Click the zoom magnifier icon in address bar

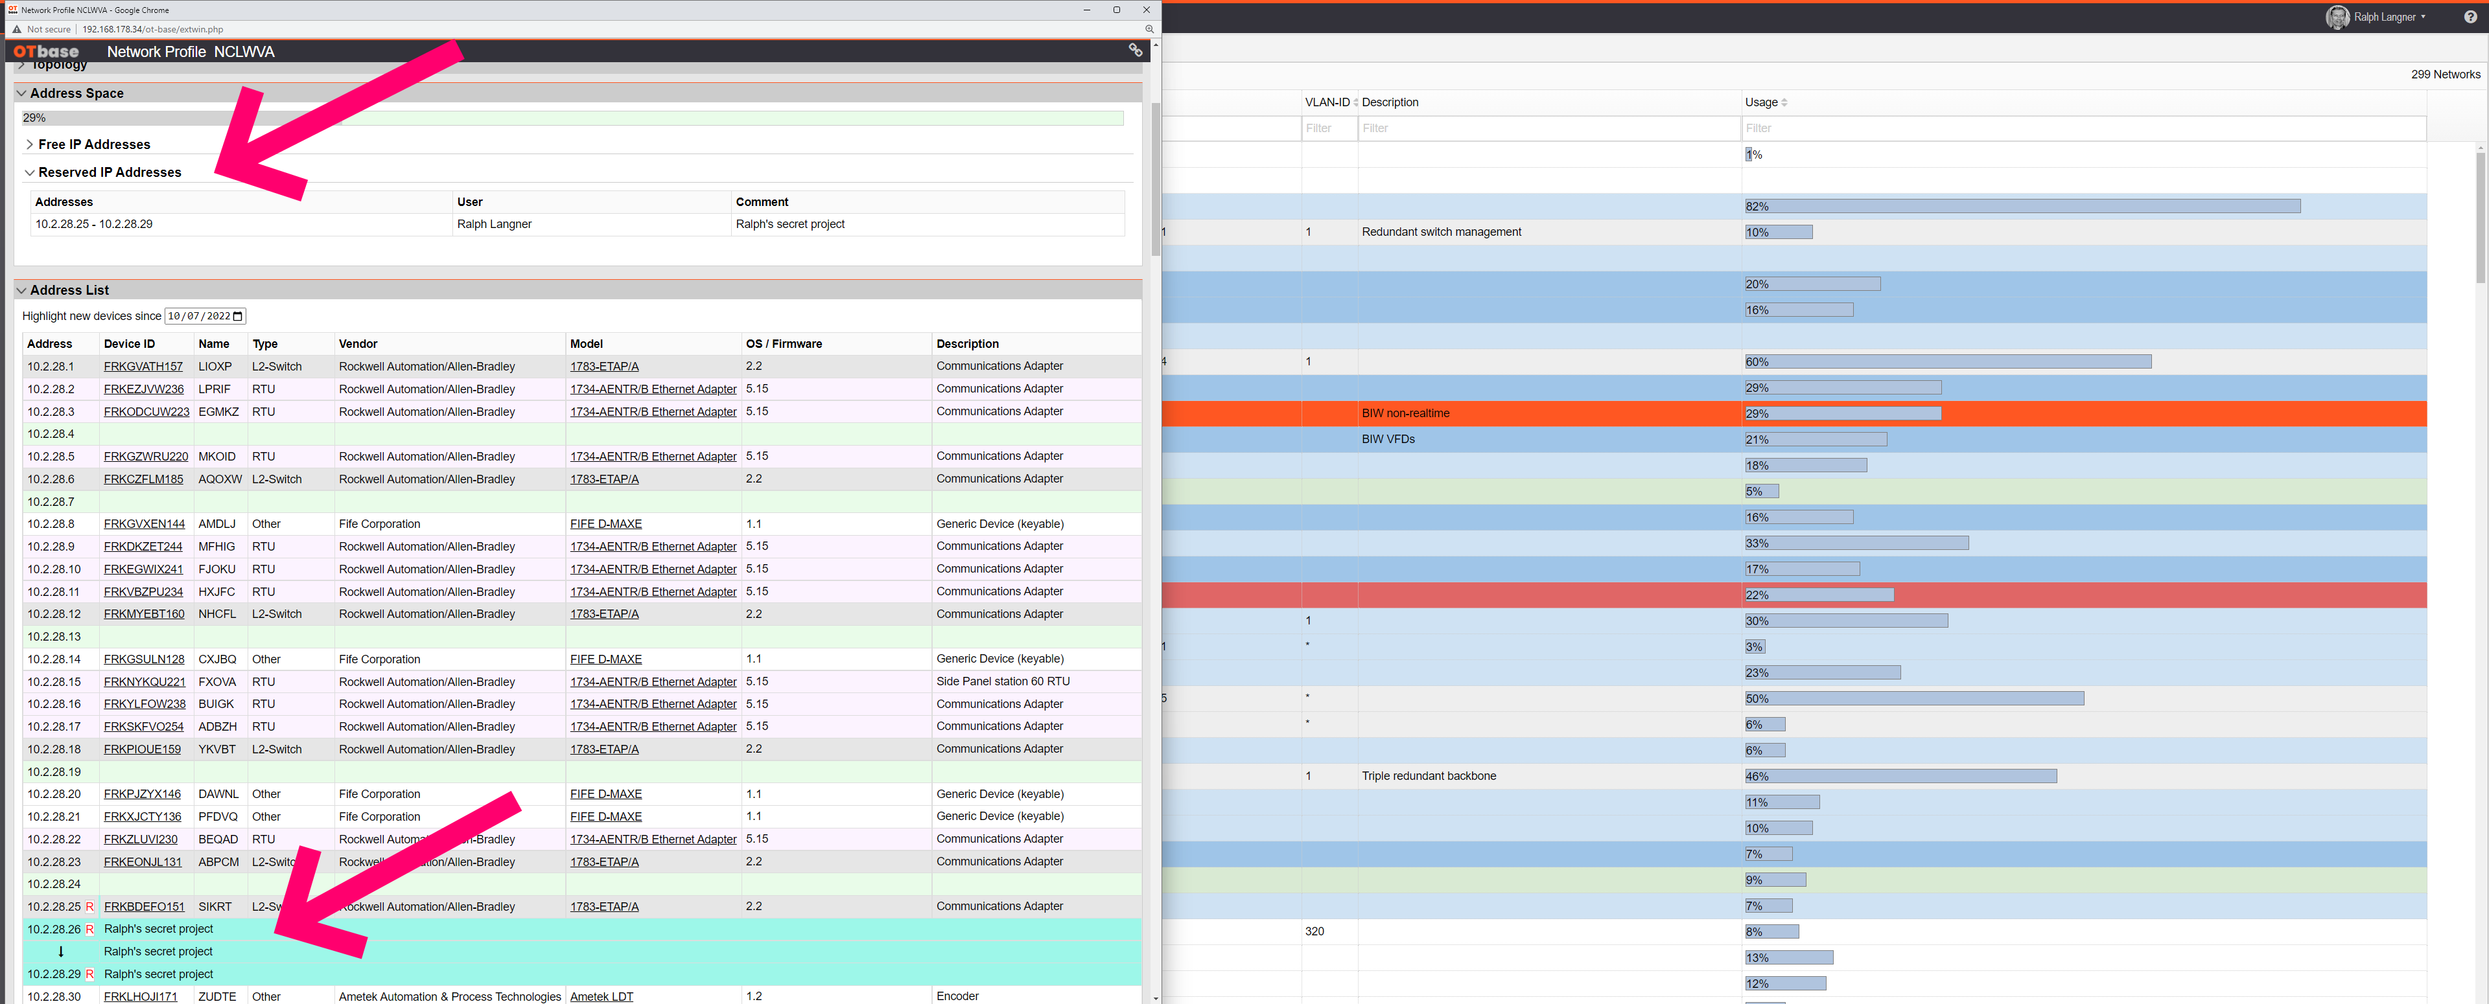1149,29
